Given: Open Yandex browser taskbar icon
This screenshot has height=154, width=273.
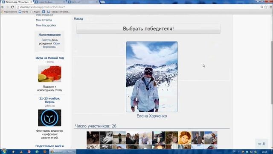Looking at the screenshot, I should point(29,152).
